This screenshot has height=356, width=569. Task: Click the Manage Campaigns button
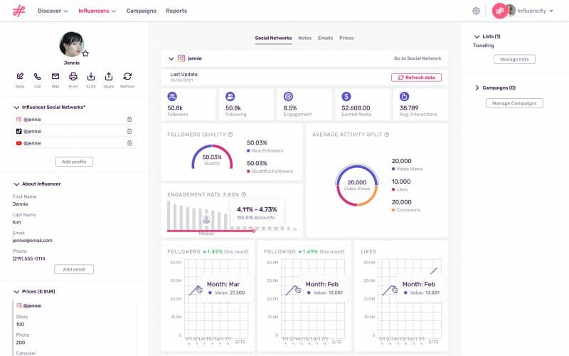pos(514,103)
